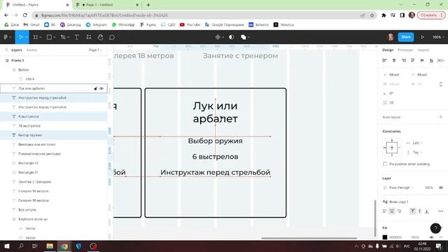Viewport: 448px width, 252px height.
Task: Select the Comment tool
Action: click(x=112, y=37)
